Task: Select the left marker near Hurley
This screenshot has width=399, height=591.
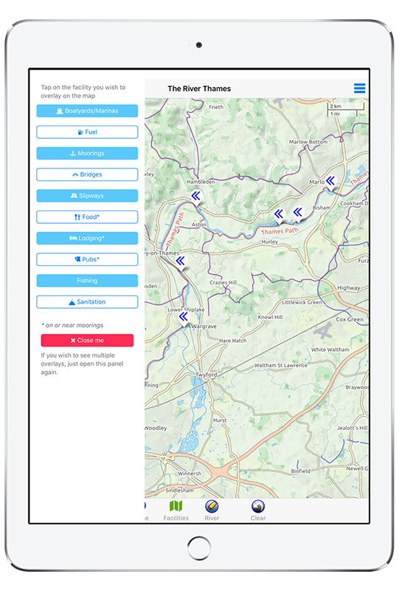Action: click(279, 215)
